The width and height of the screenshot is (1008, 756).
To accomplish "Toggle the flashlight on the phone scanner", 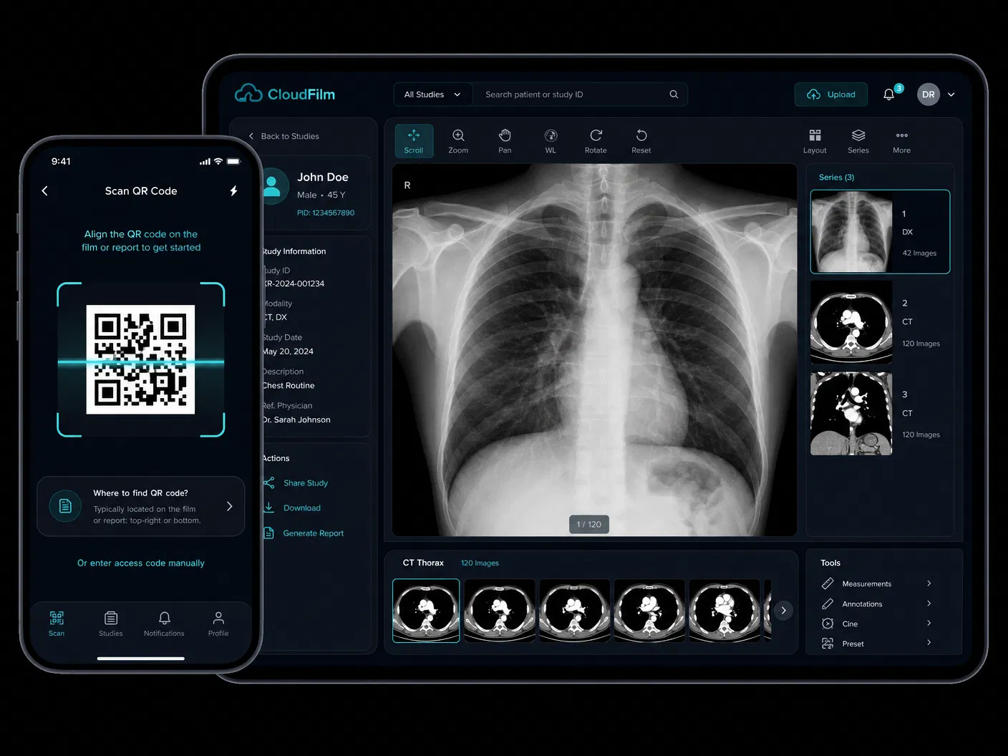I will pyautogui.click(x=233, y=191).
